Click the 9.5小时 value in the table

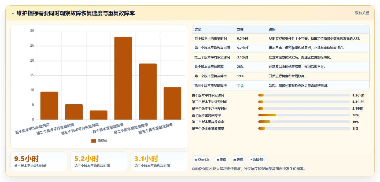coord(243,39)
